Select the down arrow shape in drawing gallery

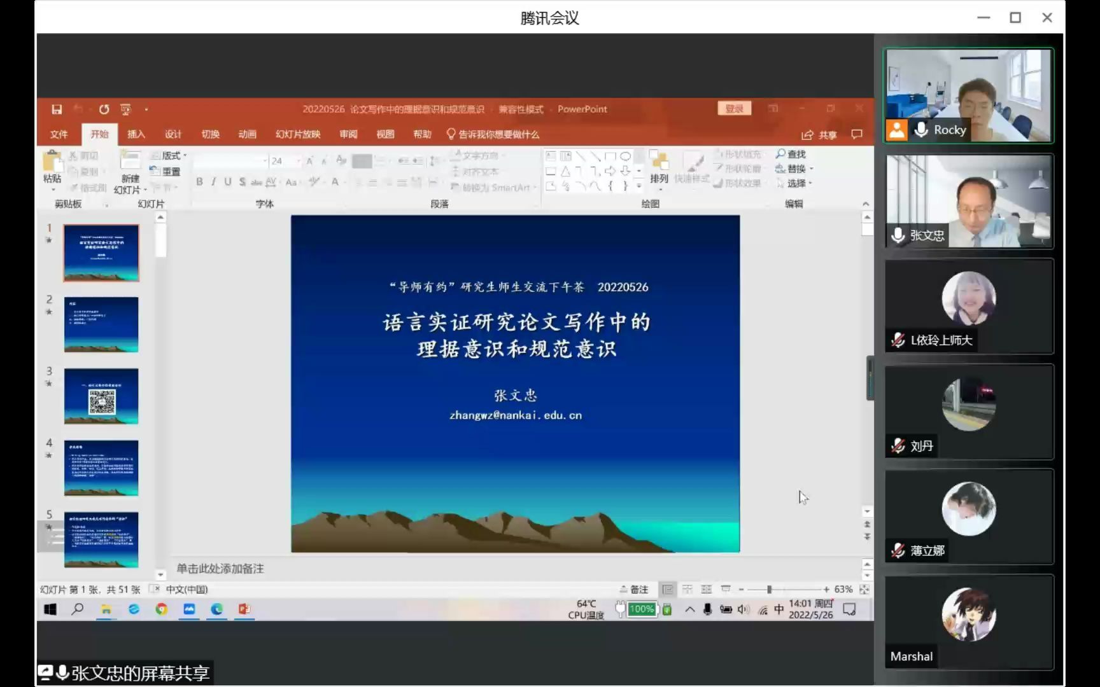[625, 171]
